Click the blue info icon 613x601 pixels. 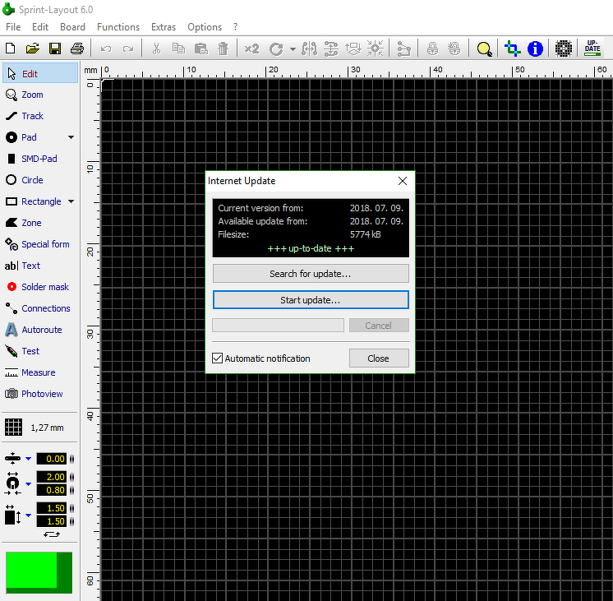(535, 49)
